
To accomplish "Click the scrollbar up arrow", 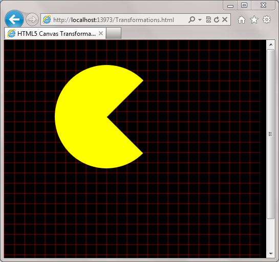I will click(271, 45).
